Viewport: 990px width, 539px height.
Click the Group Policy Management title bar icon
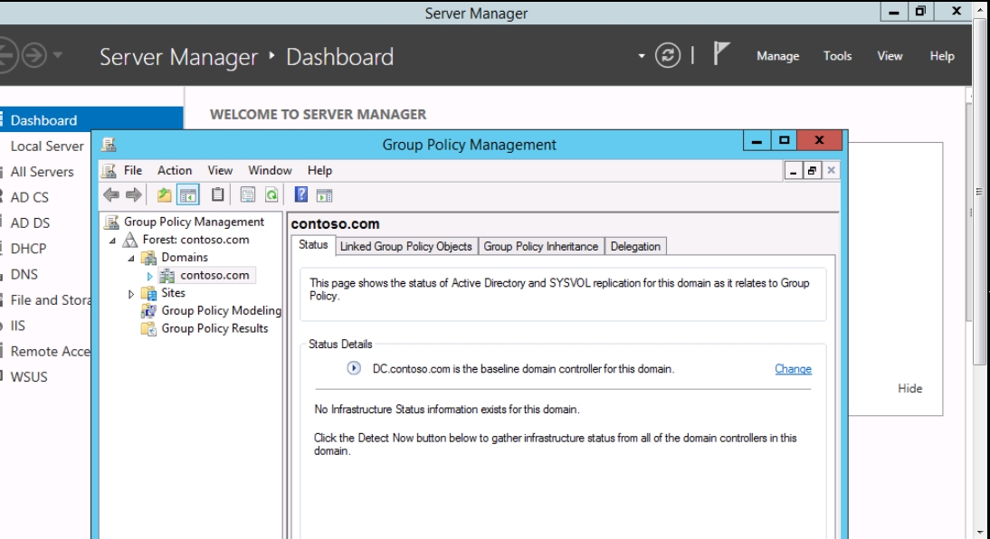click(109, 145)
